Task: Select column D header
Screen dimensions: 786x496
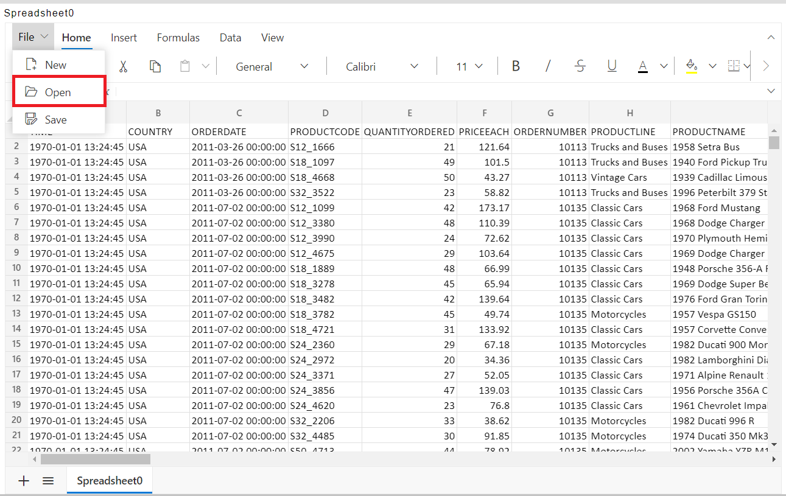Action: coord(326,113)
